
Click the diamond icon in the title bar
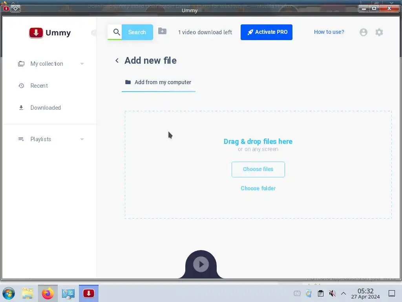pyautogui.click(x=15, y=9)
